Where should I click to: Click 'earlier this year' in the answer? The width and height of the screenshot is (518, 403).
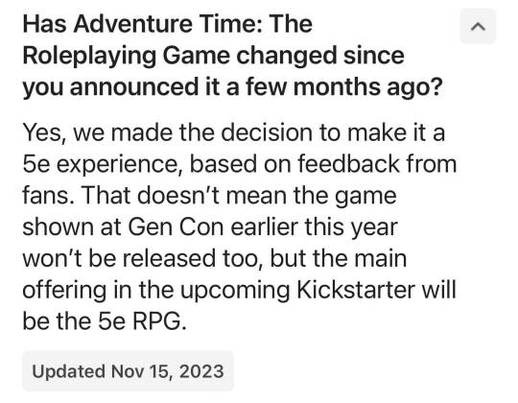tap(315, 227)
